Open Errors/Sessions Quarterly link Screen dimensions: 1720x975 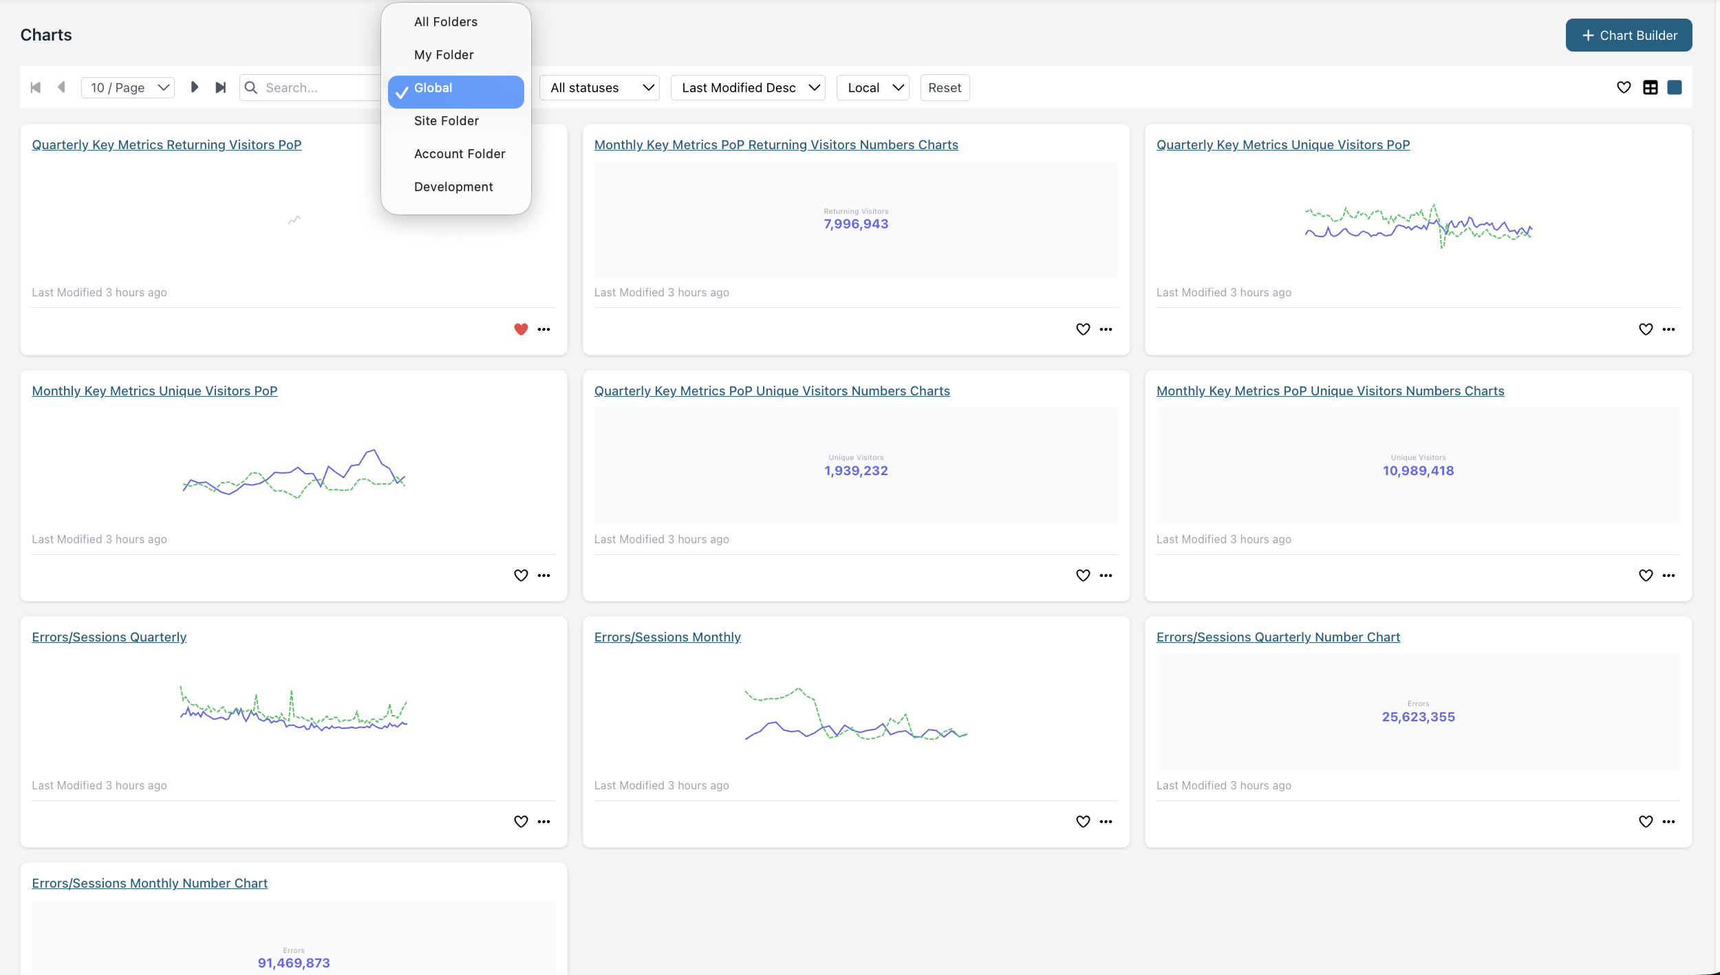(x=109, y=637)
